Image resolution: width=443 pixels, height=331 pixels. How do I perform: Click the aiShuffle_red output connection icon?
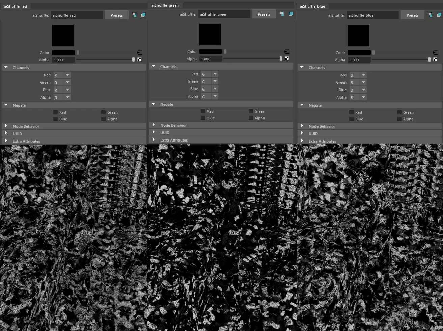point(143,15)
